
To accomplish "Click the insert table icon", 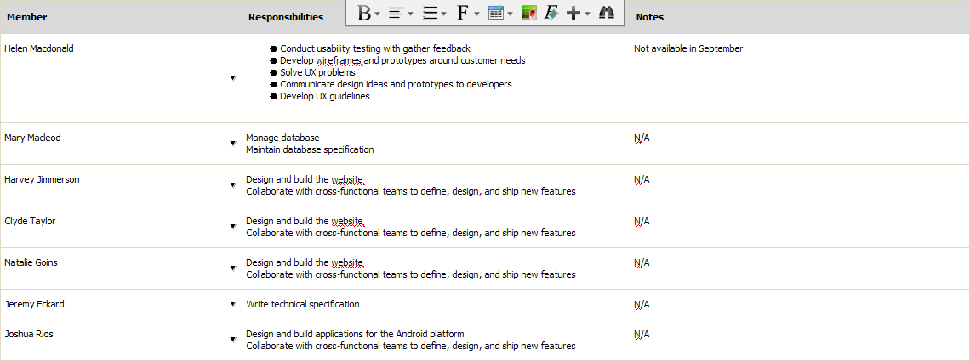I will [x=495, y=13].
